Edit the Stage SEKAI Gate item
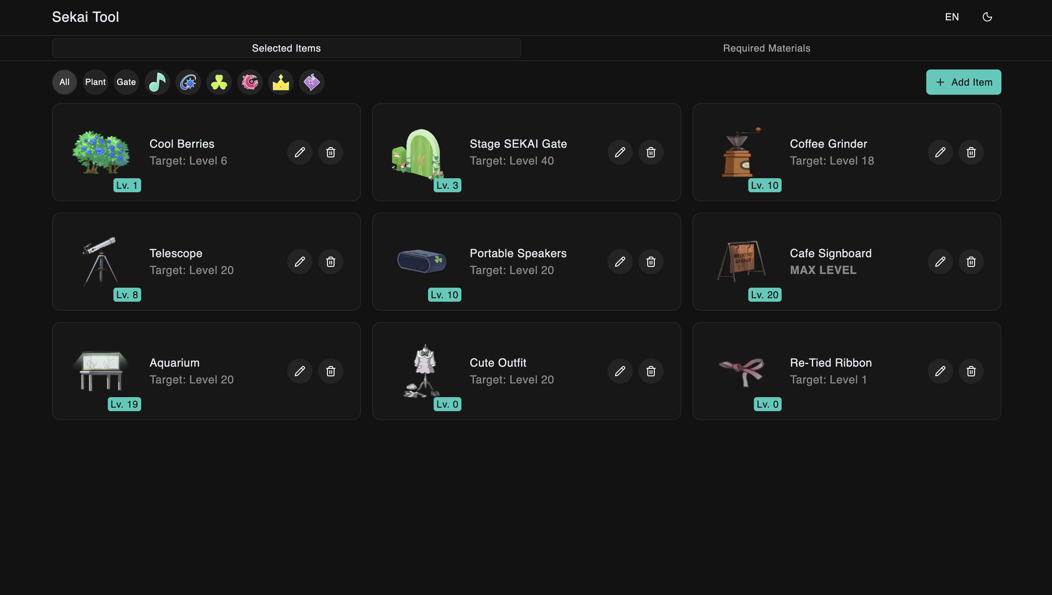1052x595 pixels. [620, 152]
